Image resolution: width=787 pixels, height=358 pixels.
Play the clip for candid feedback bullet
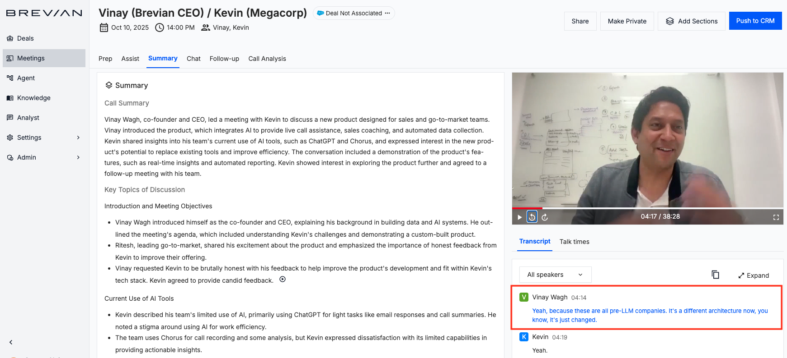click(283, 280)
